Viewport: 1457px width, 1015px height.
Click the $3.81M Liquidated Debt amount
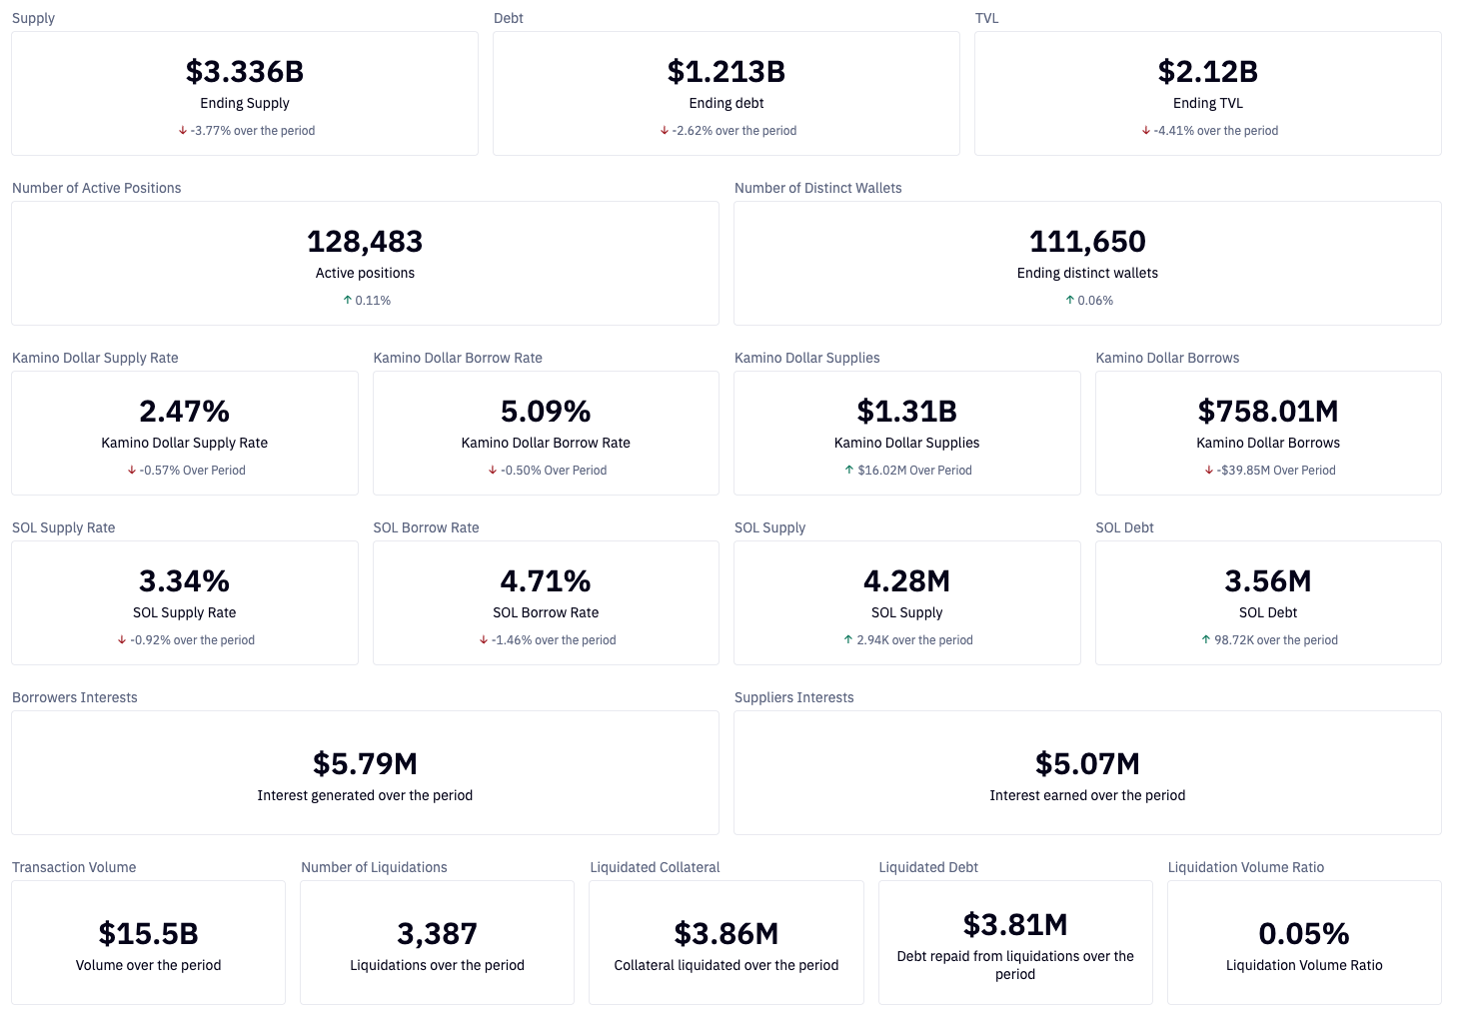1015,925
